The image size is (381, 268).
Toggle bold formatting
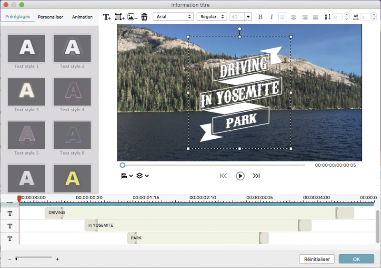[x=260, y=17]
